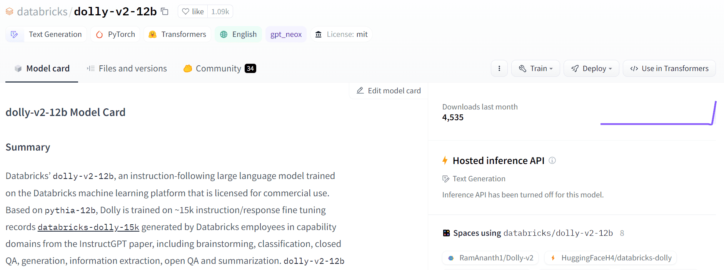724x270 pixels.
Task: Open the RamAnanth1/Dolly-v2 space
Action: [x=490, y=258]
